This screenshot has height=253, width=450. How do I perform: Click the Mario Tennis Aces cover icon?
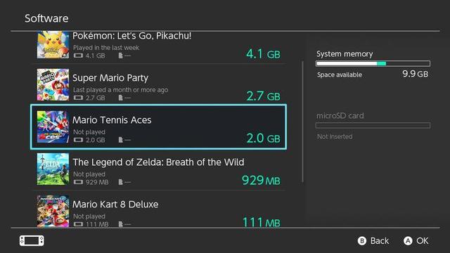click(x=53, y=126)
